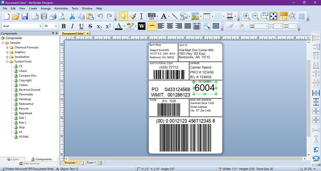Switch to the Layers tab
The image size is (321, 171).
[x=13, y=159]
